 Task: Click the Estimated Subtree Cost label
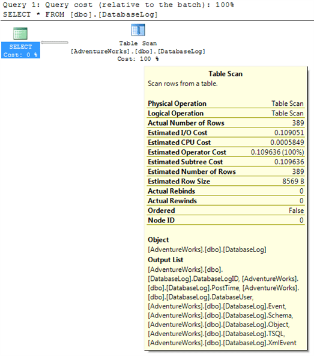click(186, 162)
